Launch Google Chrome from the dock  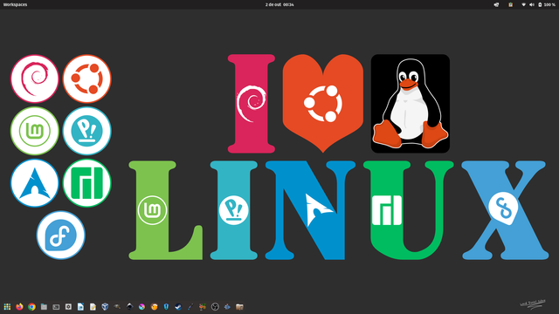point(31,306)
